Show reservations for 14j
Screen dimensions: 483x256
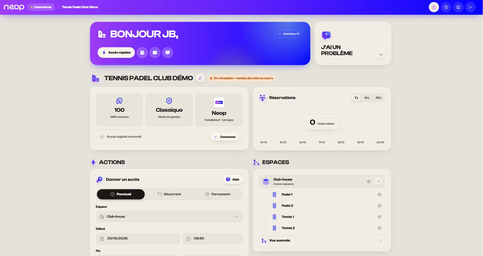[367, 98]
